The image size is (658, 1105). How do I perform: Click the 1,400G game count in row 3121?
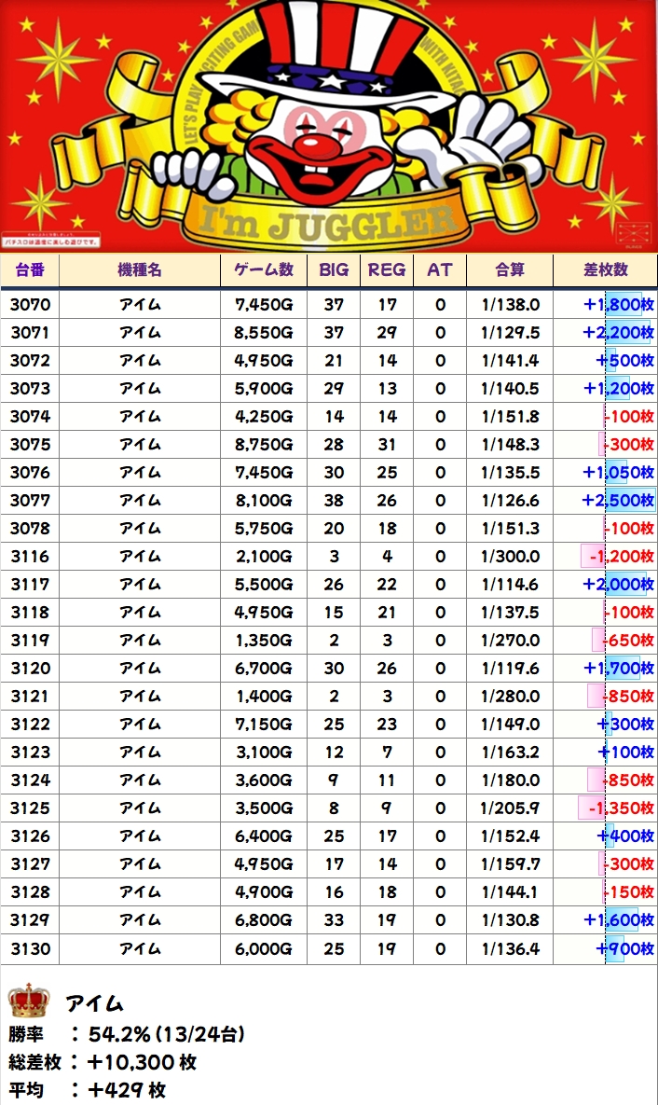[264, 697]
